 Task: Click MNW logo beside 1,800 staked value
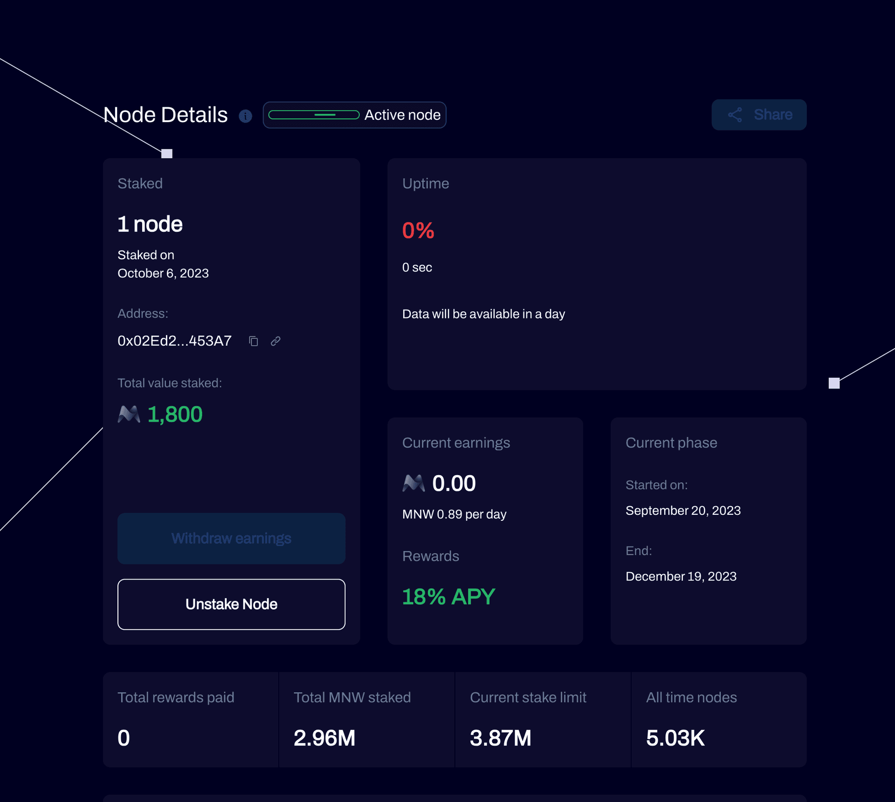(x=129, y=414)
